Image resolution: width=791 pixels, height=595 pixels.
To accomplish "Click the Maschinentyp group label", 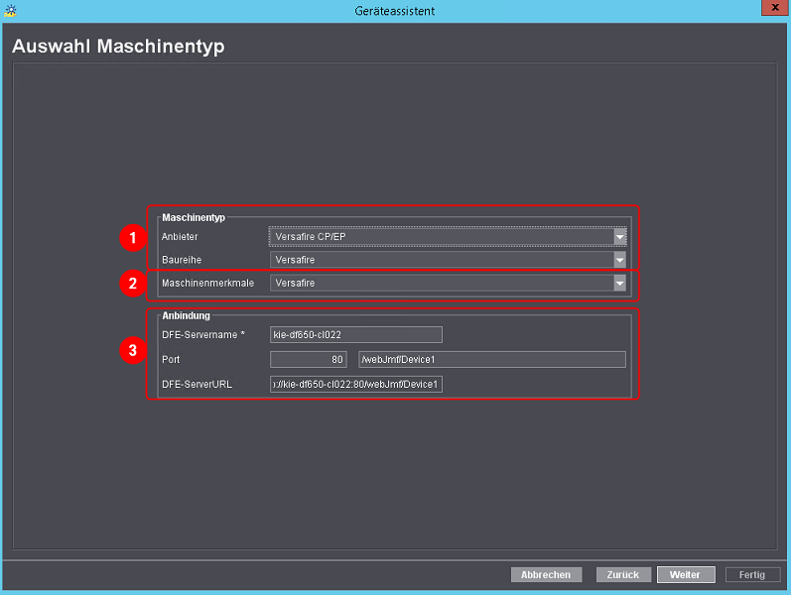I will click(x=194, y=216).
